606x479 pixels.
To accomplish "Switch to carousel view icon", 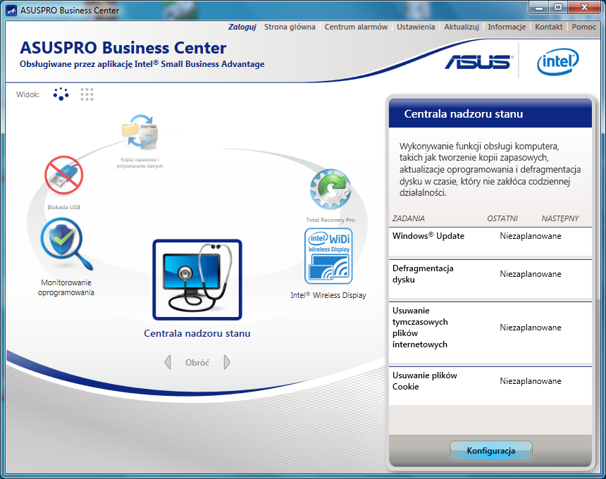I will [x=61, y=94].
